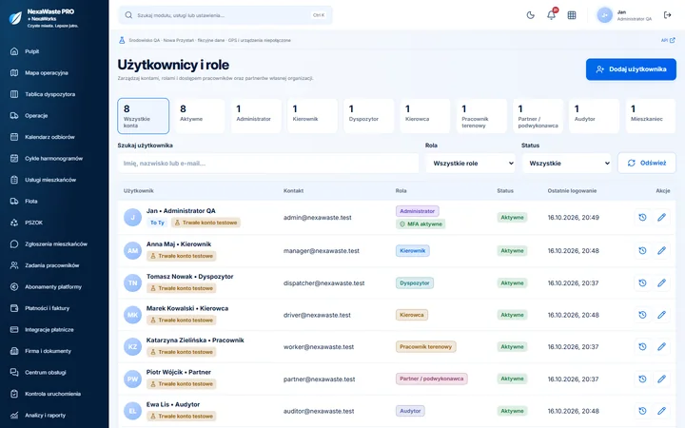Click the logout icon in the header
Image resolution: width=685 pixels, height=428 pixels.
pyautogui.click(x=667, y=15)
